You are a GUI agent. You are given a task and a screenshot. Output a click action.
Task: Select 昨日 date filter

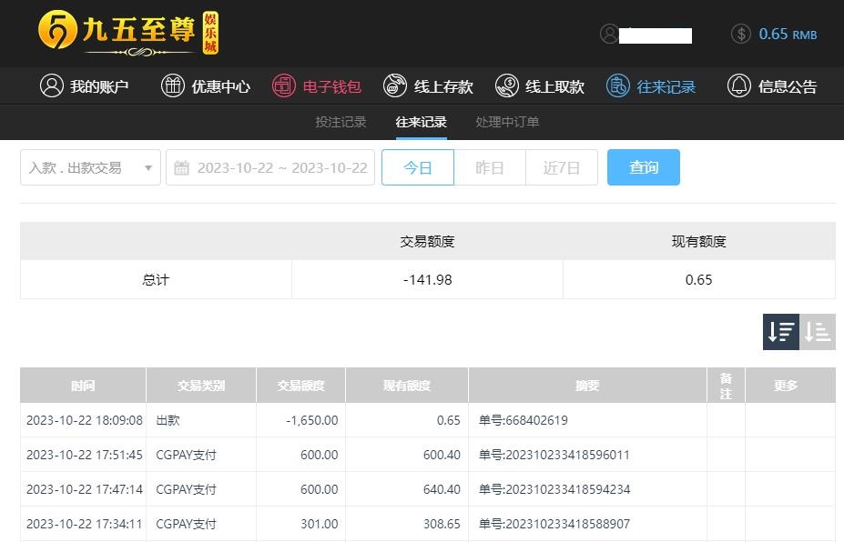point(490,167)
